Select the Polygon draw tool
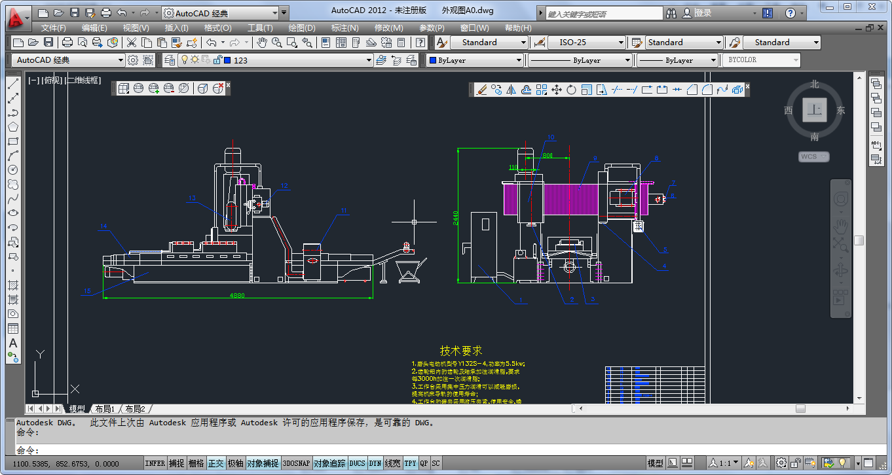The image size is (892, 475). tap(12, 127)
